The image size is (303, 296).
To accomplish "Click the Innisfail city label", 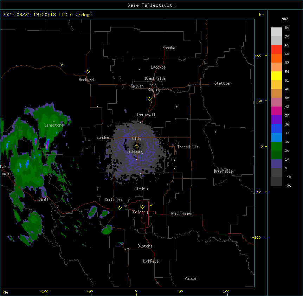I will [146, 115].
